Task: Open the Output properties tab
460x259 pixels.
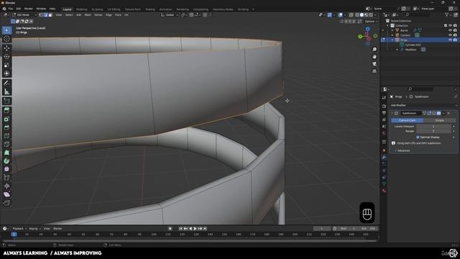Action: [x=384, y=113]
